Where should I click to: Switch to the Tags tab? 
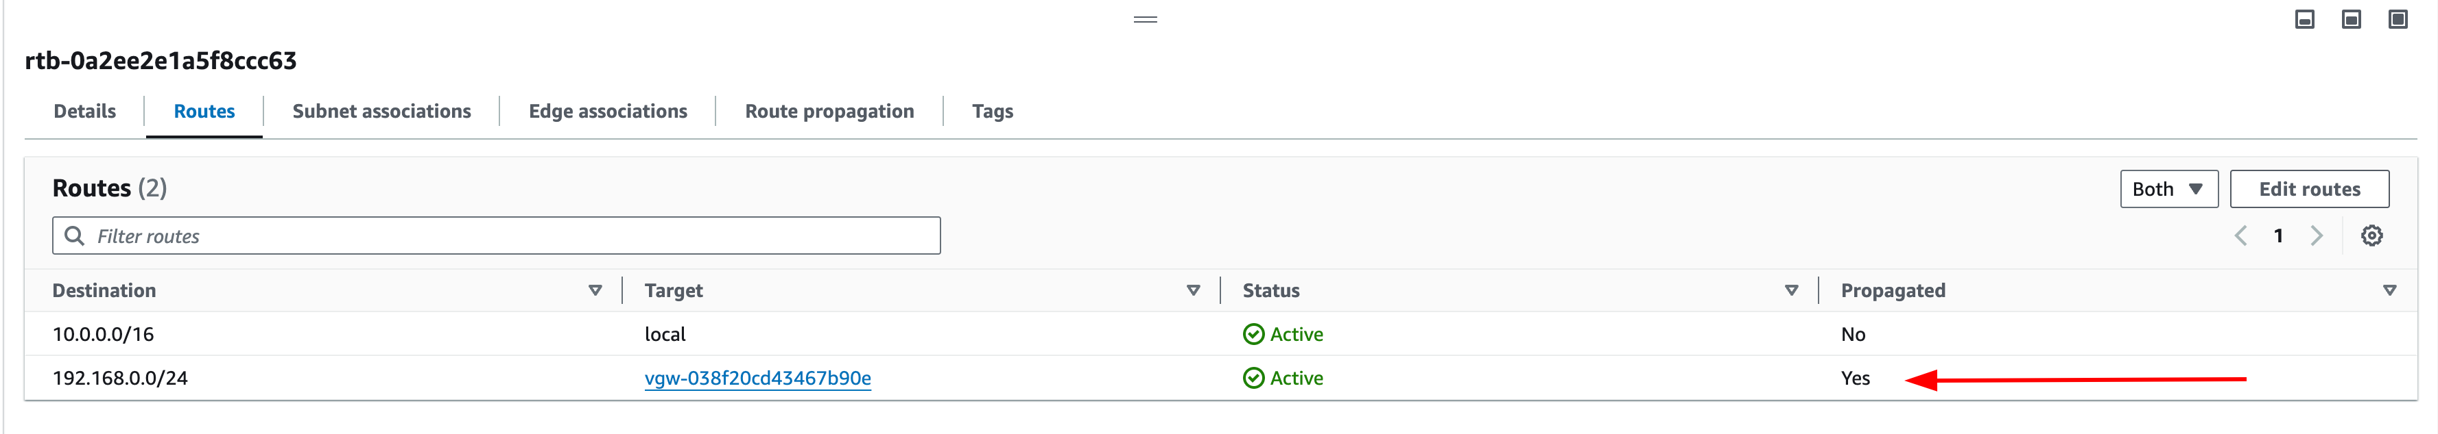(992, 110)
